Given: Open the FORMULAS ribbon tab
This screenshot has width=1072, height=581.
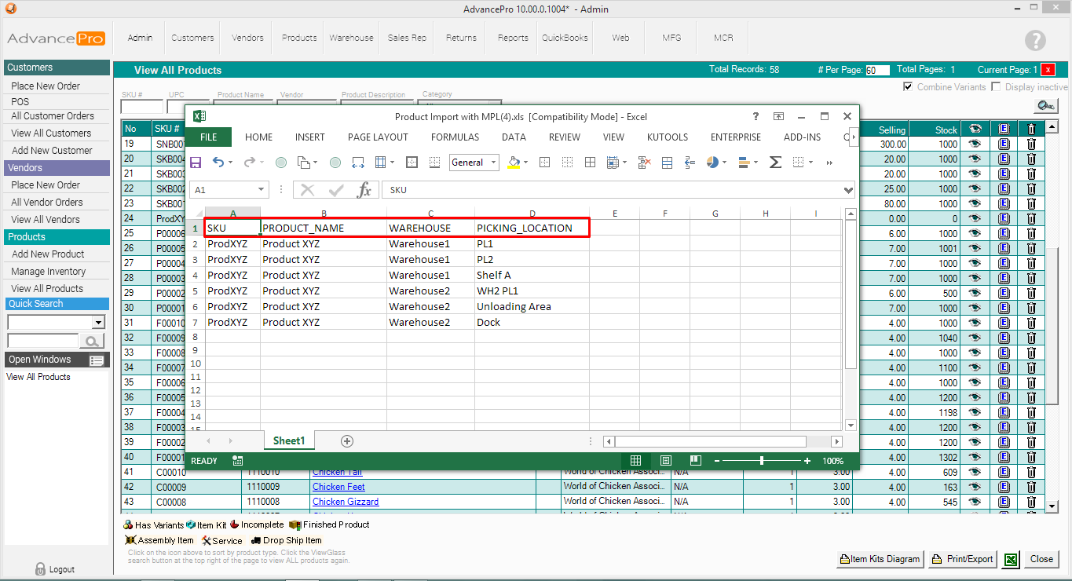Looking at the screenshot, I should tap(455, 137).
